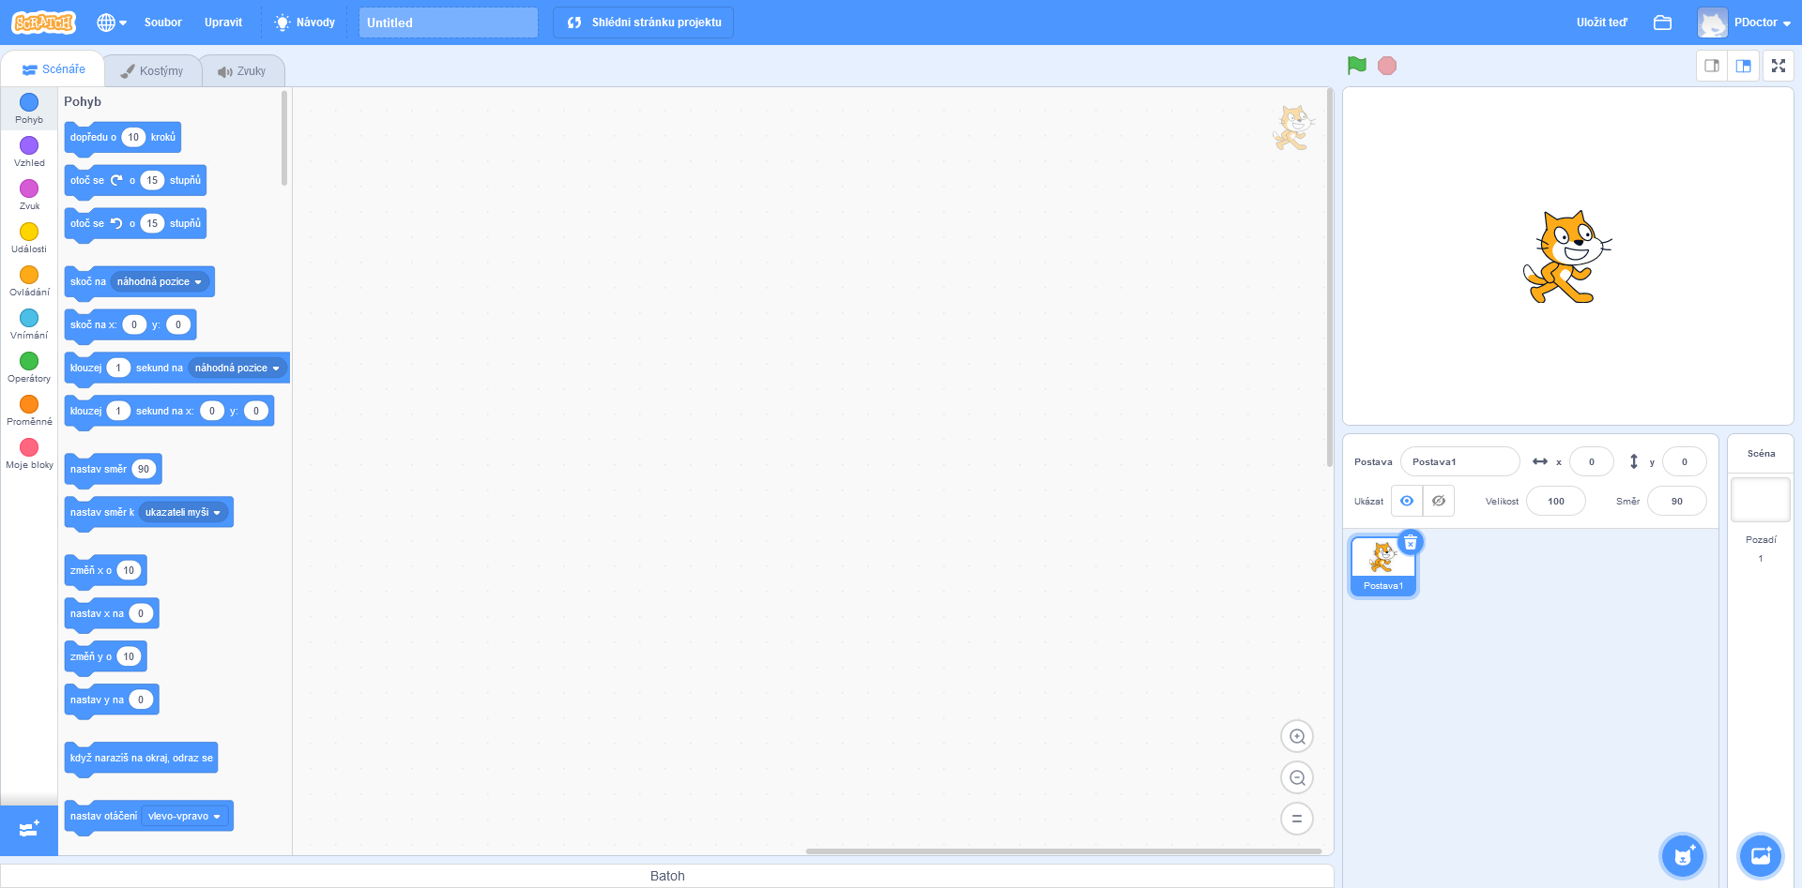The image size is (1802, 888).
Task: Switch to the Zvuky tab
Action: 242,70
